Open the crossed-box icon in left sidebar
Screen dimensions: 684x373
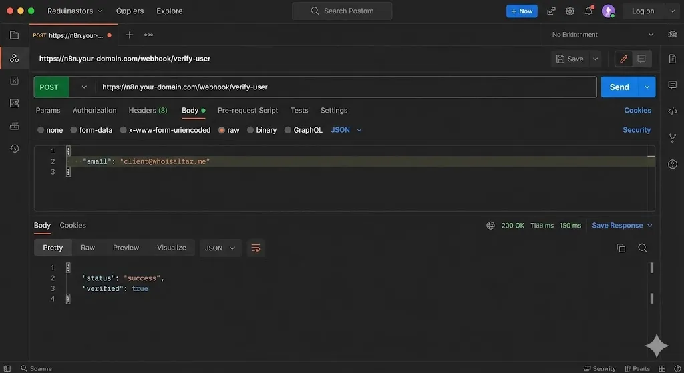[x=15, y=81]
